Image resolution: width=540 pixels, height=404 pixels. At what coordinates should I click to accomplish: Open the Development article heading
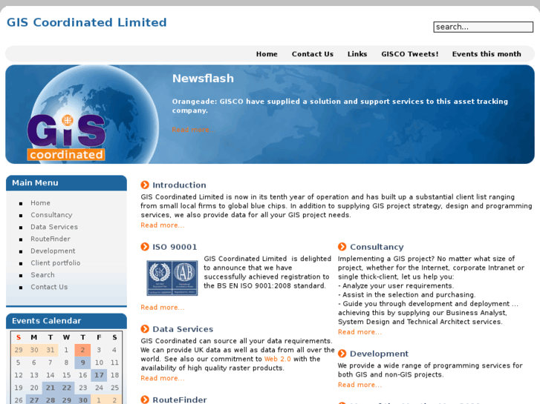379,354
